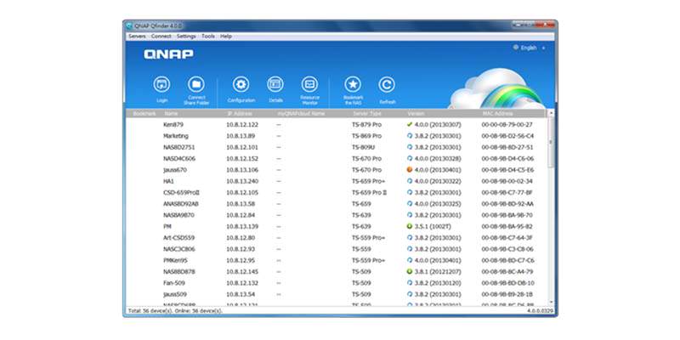
Task: Select the NAS8D2751 device name
Action: 179,147
